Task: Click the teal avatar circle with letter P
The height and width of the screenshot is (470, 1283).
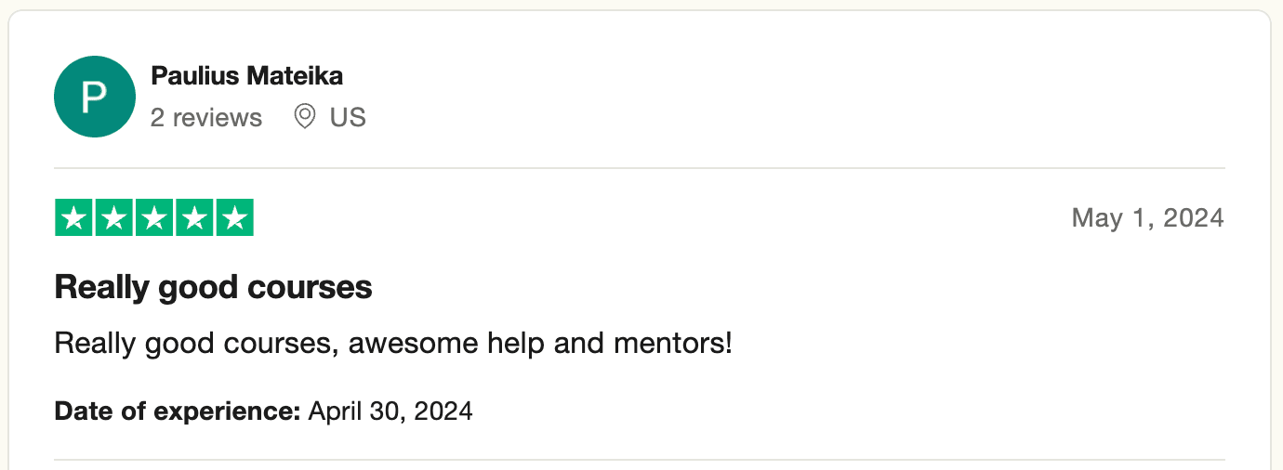Action: point(95,97)
